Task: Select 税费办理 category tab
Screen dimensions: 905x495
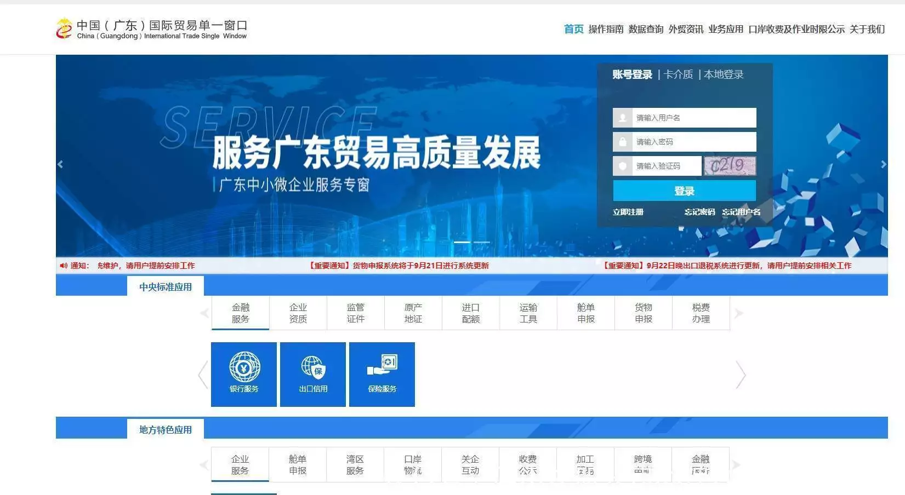Action: tap(701, 313)
